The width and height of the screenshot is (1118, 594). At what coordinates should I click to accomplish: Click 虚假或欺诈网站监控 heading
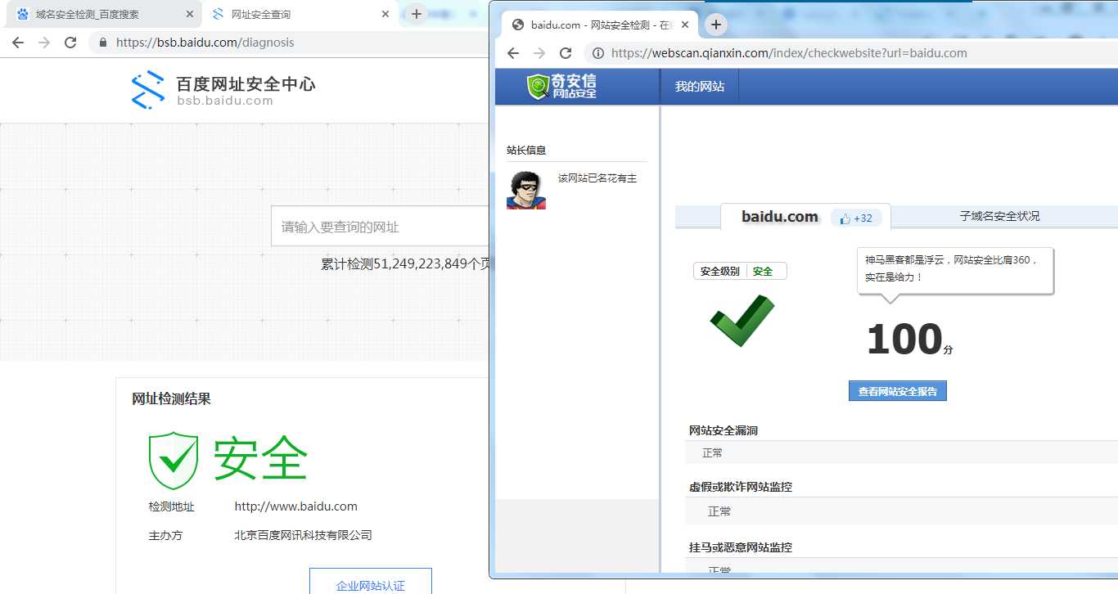click(741, 487)
